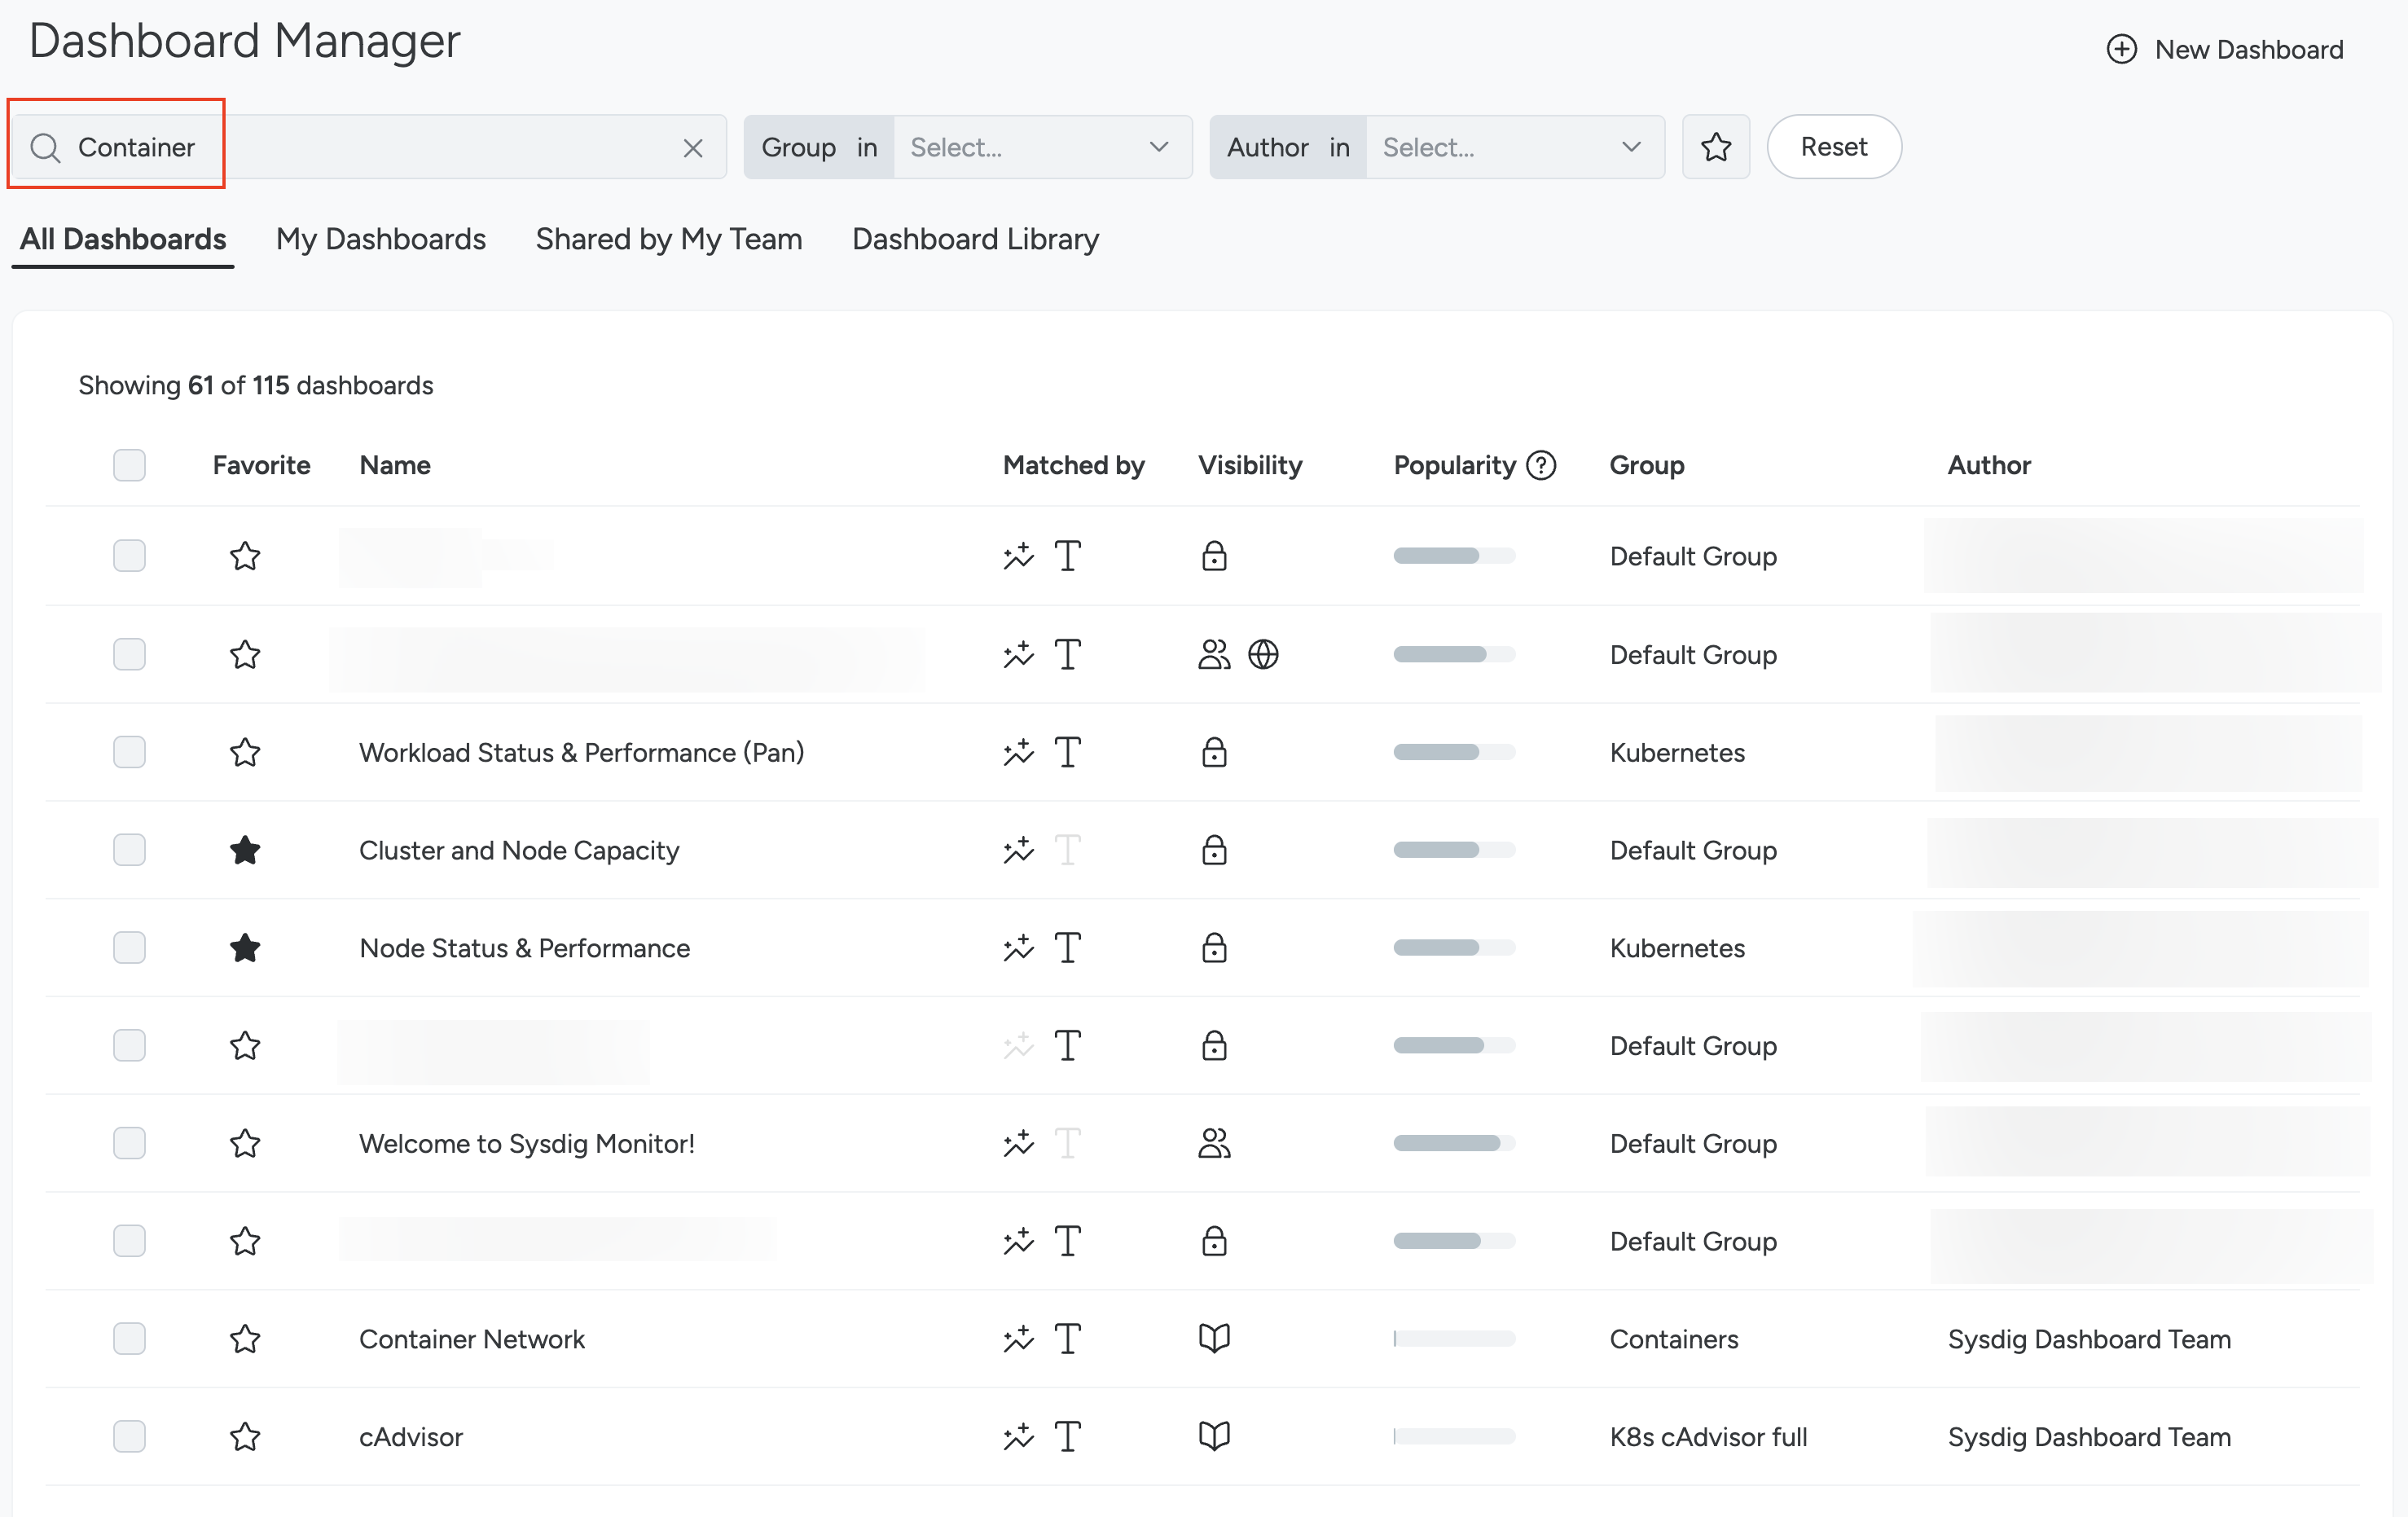Click the text match T icon for Workload Status (Pan)
Image resolution: width=2408 pixels, height=1517 pixels.
coord(1068,752)
